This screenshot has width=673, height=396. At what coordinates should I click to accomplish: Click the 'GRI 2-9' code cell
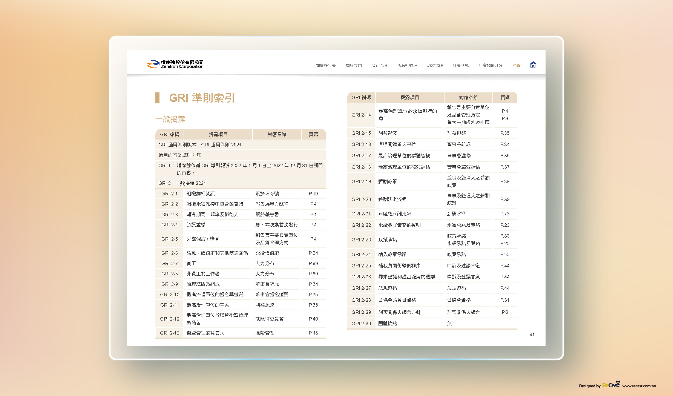click(x=169, y=284)
